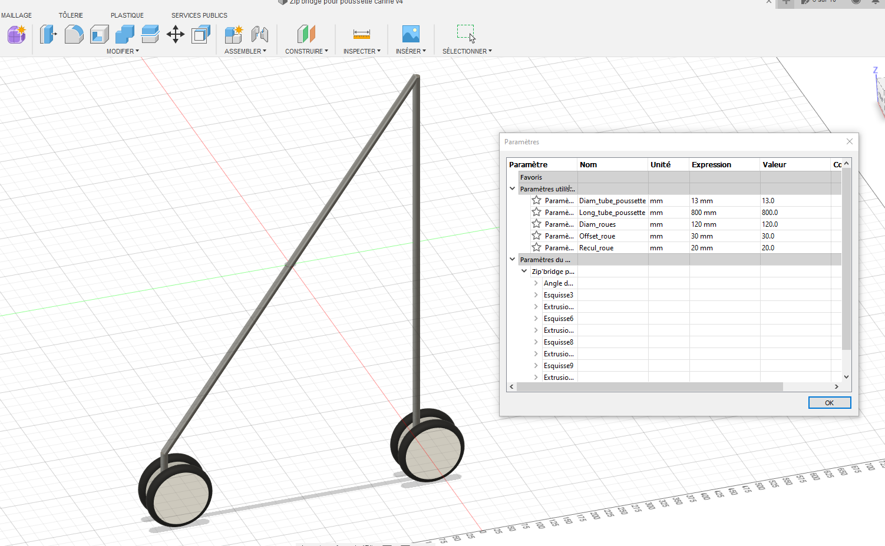Activate the Press Pull tool
This screenshot has height=546, width=885.
[x=48, y=35]
